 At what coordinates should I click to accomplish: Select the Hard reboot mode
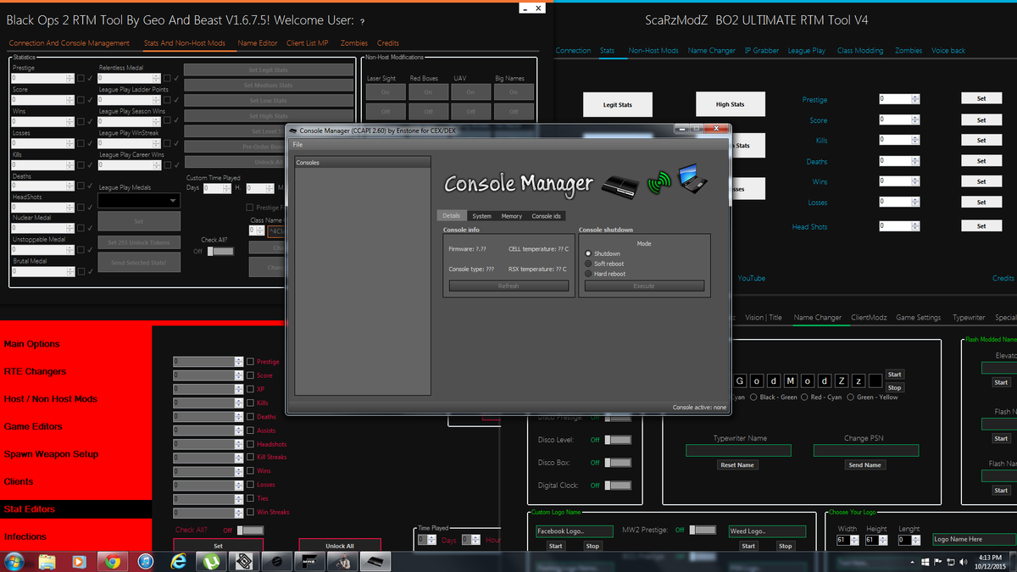[x=589, y=274]
